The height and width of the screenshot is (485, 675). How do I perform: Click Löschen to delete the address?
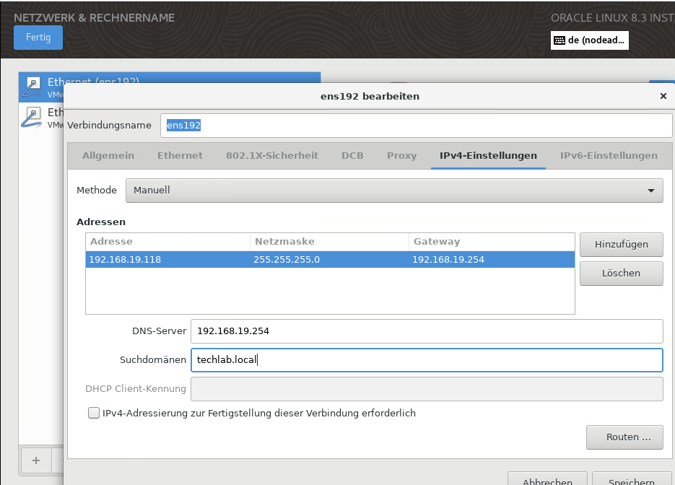pos(621,274)
